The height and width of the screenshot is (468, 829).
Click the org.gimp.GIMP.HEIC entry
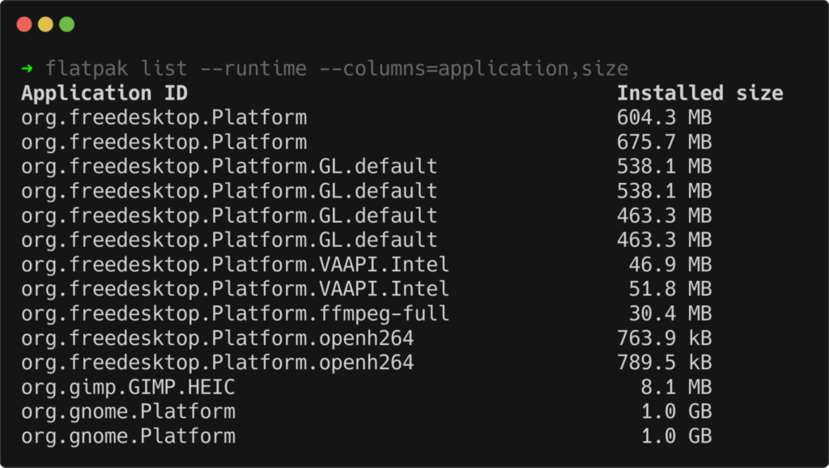click(x=128, y=387)
